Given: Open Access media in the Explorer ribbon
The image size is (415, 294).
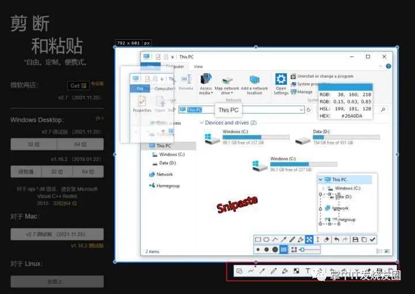Looking at the screenshot, I should click(206, 84).
